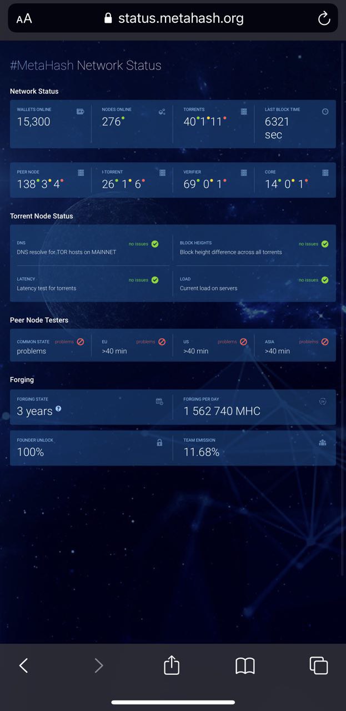Click the green check icon for Load
The width and height of the screenshot is (346, 711).
[325, 280]
